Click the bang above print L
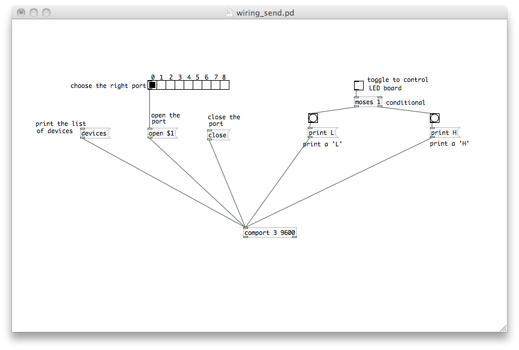 pos(313,118)
